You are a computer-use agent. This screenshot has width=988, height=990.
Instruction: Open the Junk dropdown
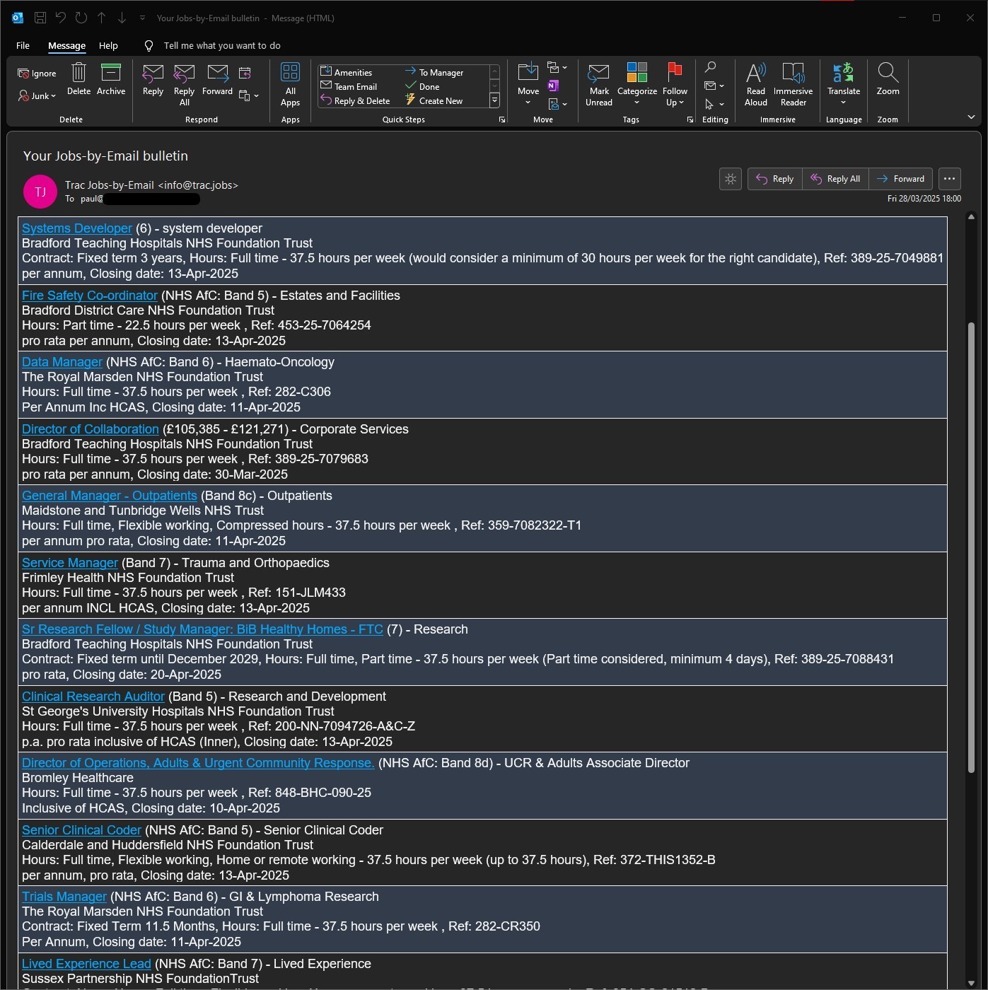point(37,95)
